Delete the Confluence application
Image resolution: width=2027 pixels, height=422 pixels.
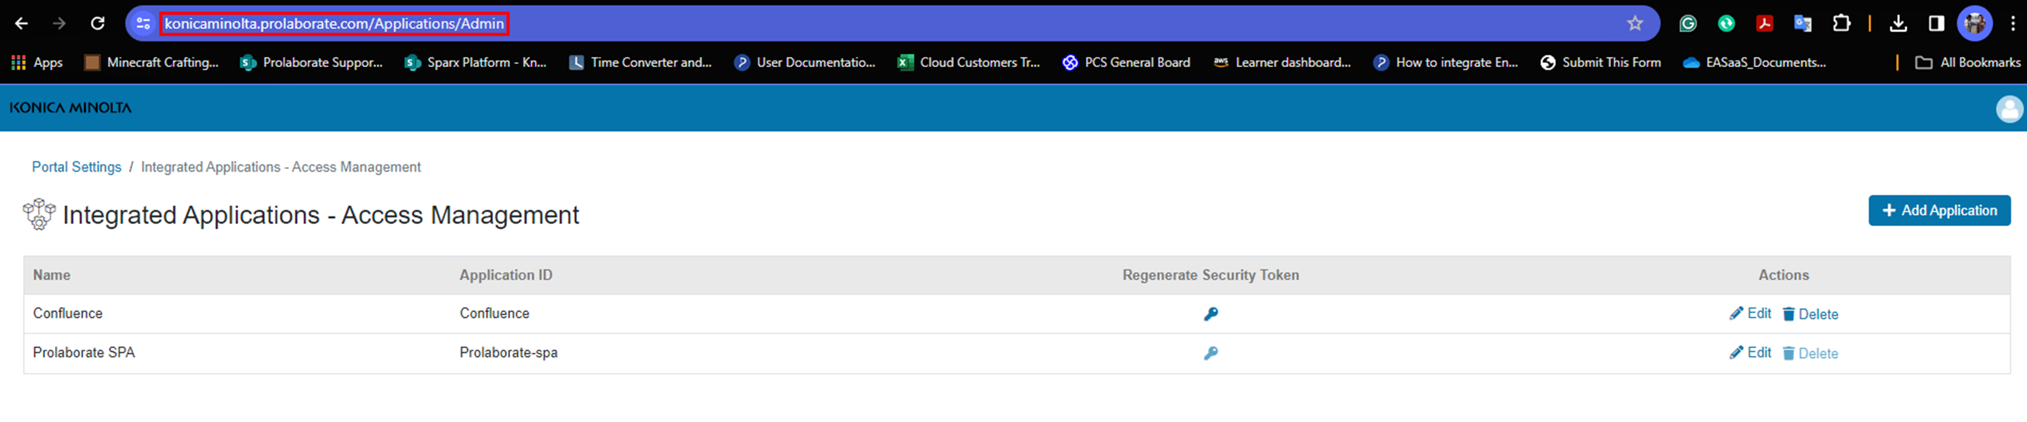pyautogui.click(x=1810, y=314)
